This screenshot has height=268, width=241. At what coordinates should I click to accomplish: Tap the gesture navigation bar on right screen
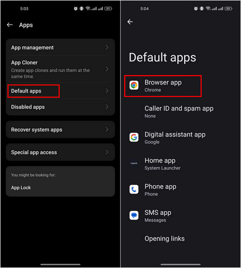click(x=181, y=265)
